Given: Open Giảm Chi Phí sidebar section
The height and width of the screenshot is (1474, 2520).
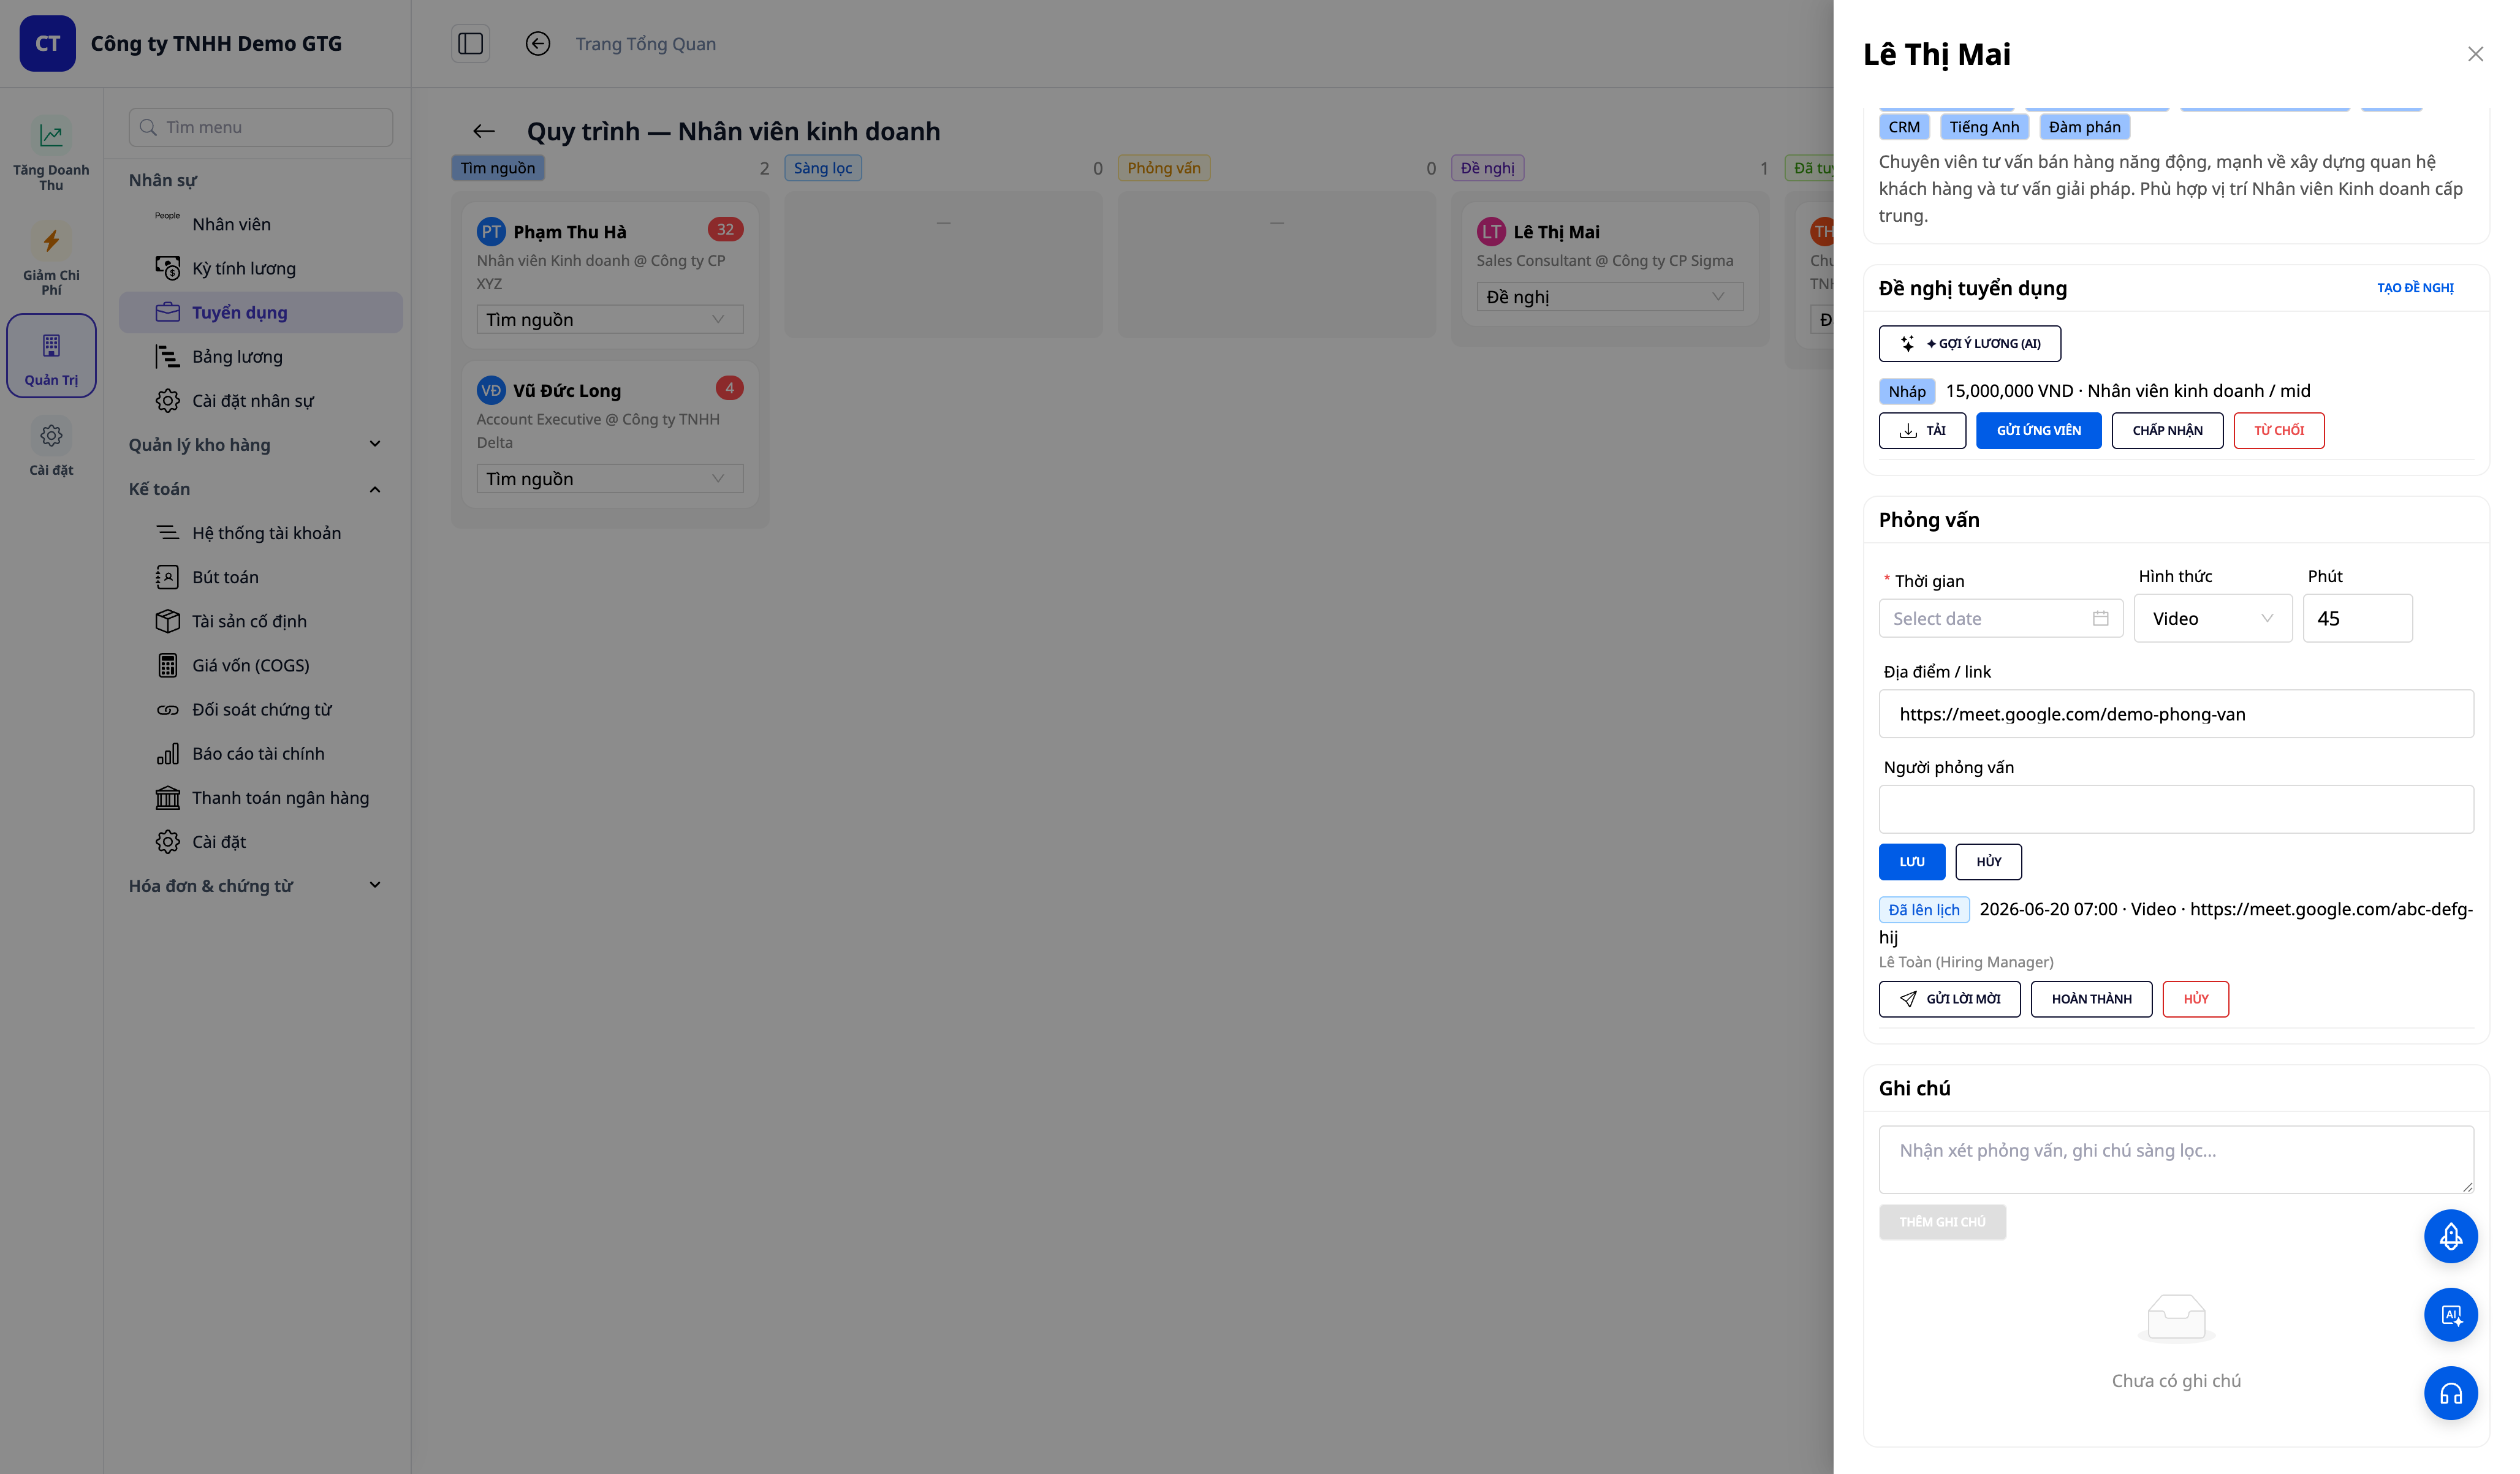Looking at the screenshot, I should 51,259.
